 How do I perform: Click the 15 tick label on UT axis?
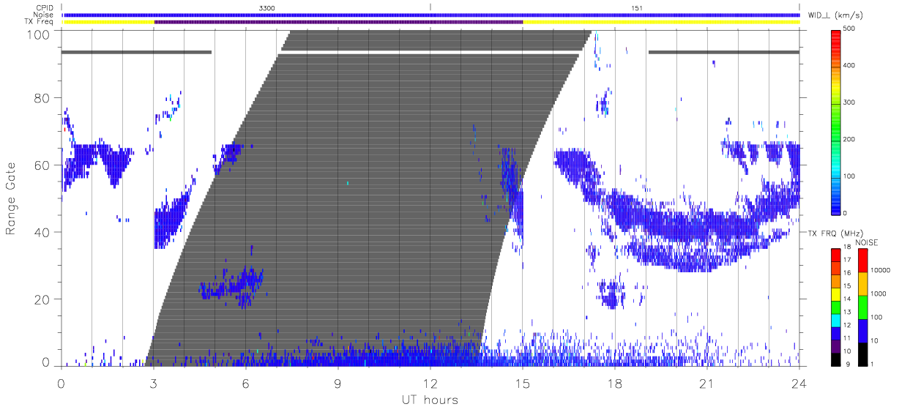(522, 384)
